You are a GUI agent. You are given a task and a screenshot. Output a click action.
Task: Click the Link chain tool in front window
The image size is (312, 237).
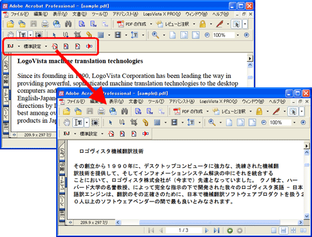(x=145, y=123)
